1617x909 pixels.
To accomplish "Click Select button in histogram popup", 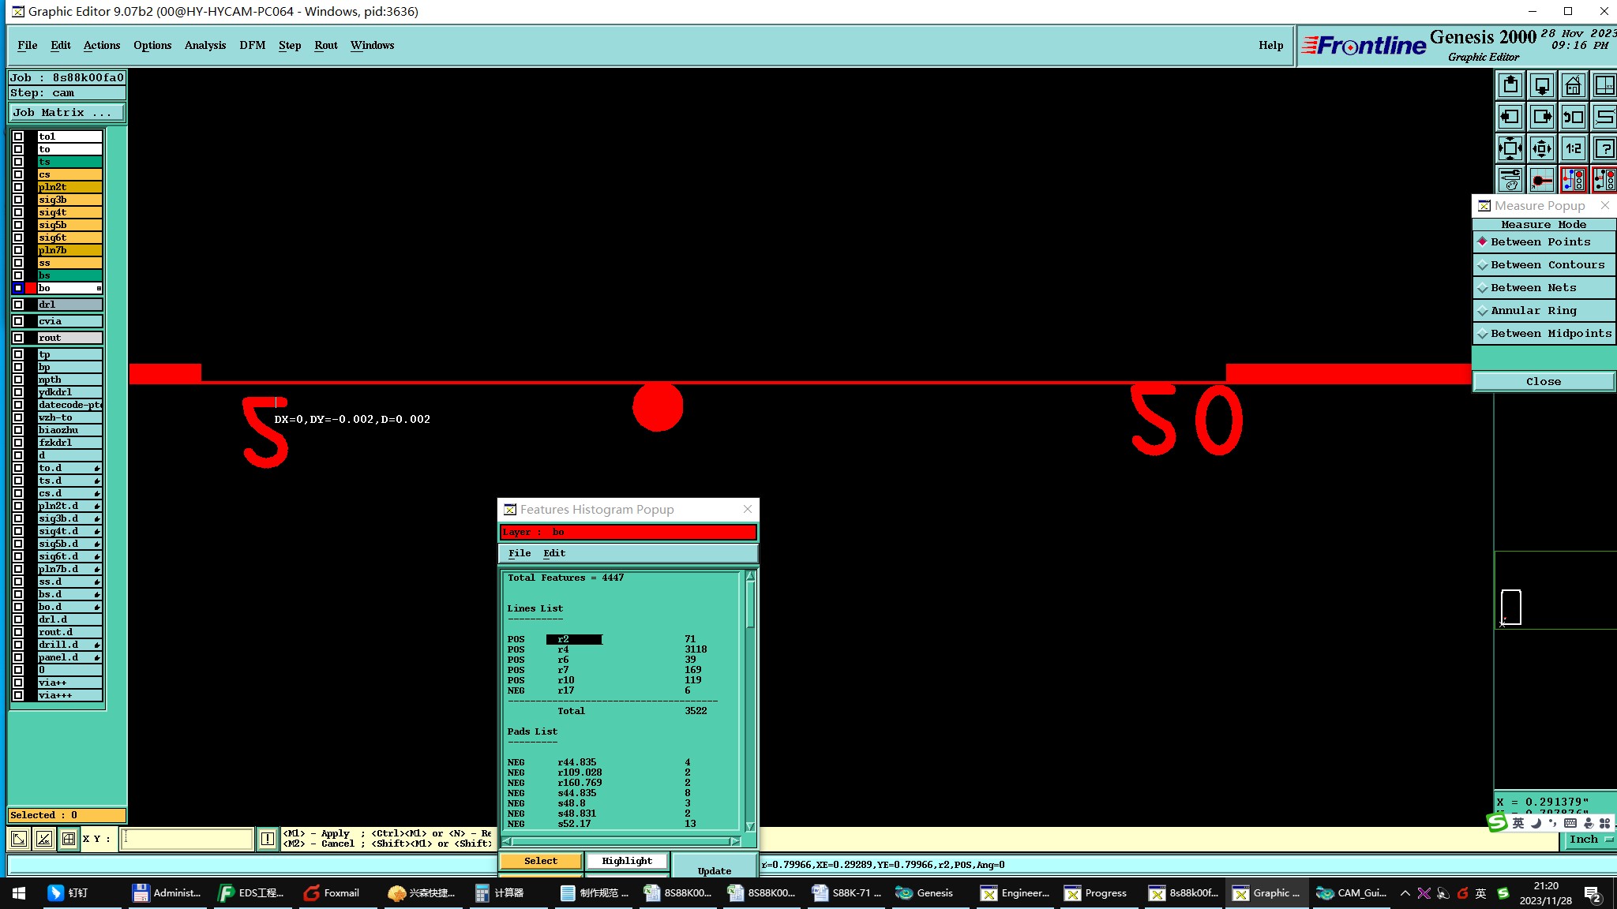I will (x=541, y=861).
